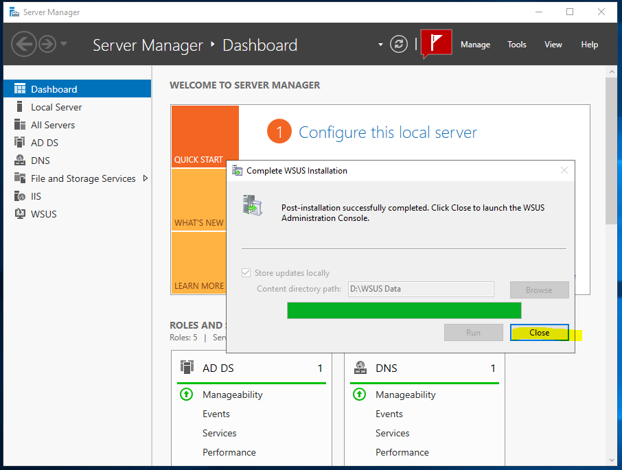The width and height of the screenshot is (622, 470).
Task: Click the LEARN MORE tile
Action: coord(198,263)
